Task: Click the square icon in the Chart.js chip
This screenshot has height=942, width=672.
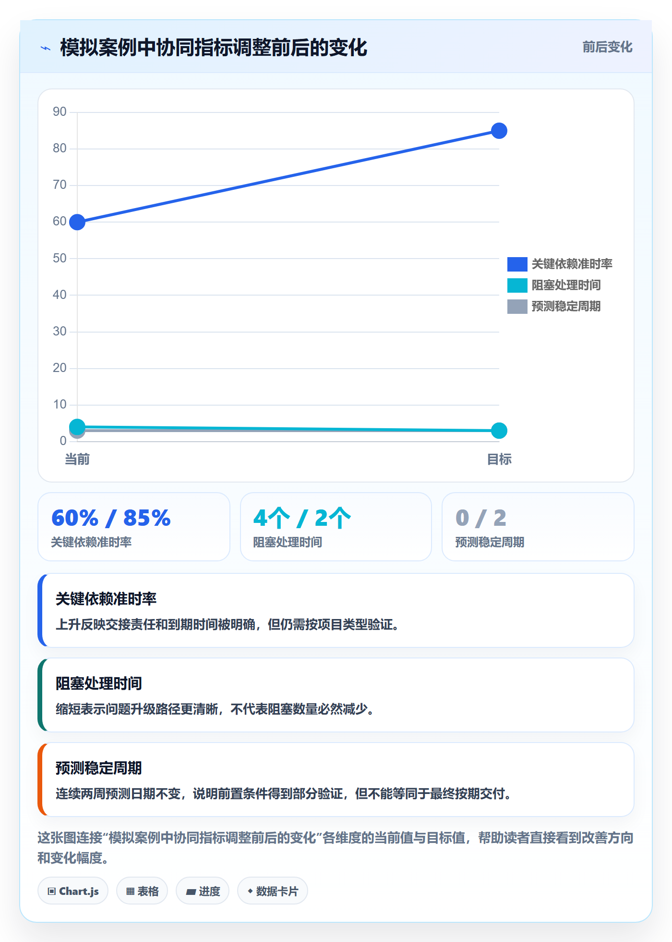Action: 52,892
